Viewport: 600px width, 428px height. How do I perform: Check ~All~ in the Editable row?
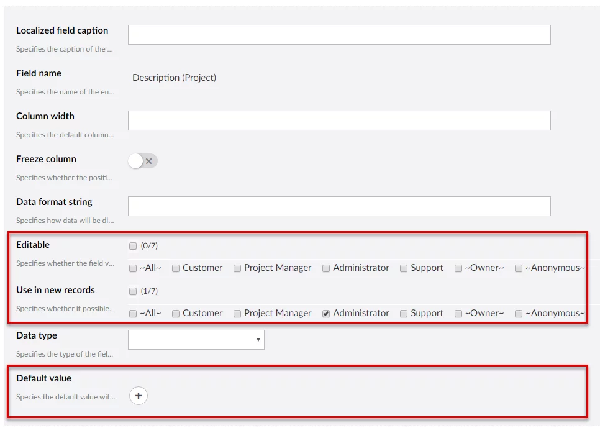pos(133,268)
